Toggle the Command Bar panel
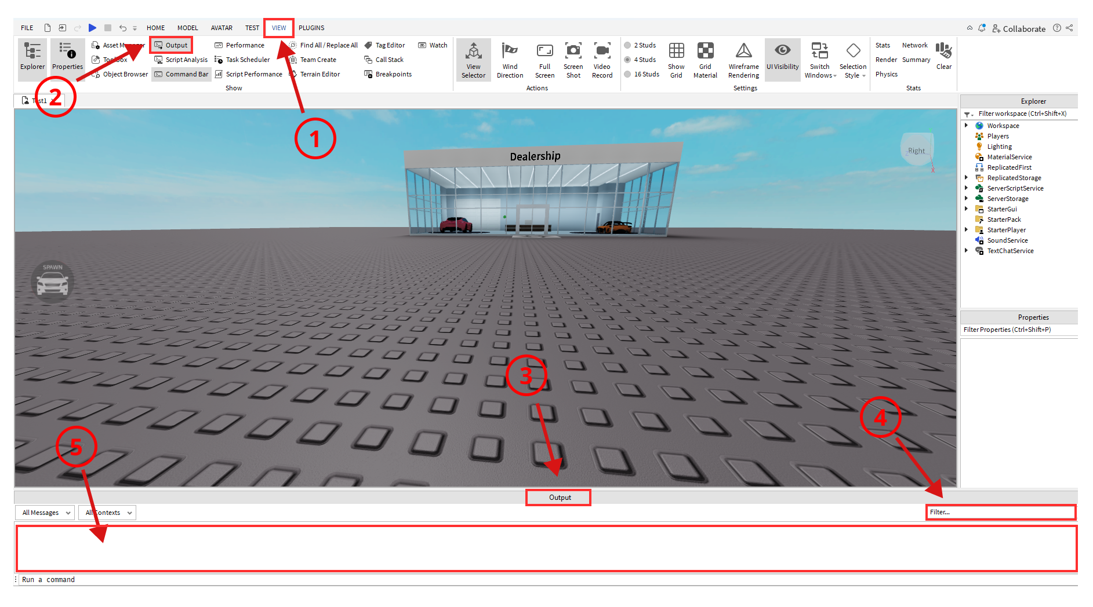 click(x=181, y=74)
